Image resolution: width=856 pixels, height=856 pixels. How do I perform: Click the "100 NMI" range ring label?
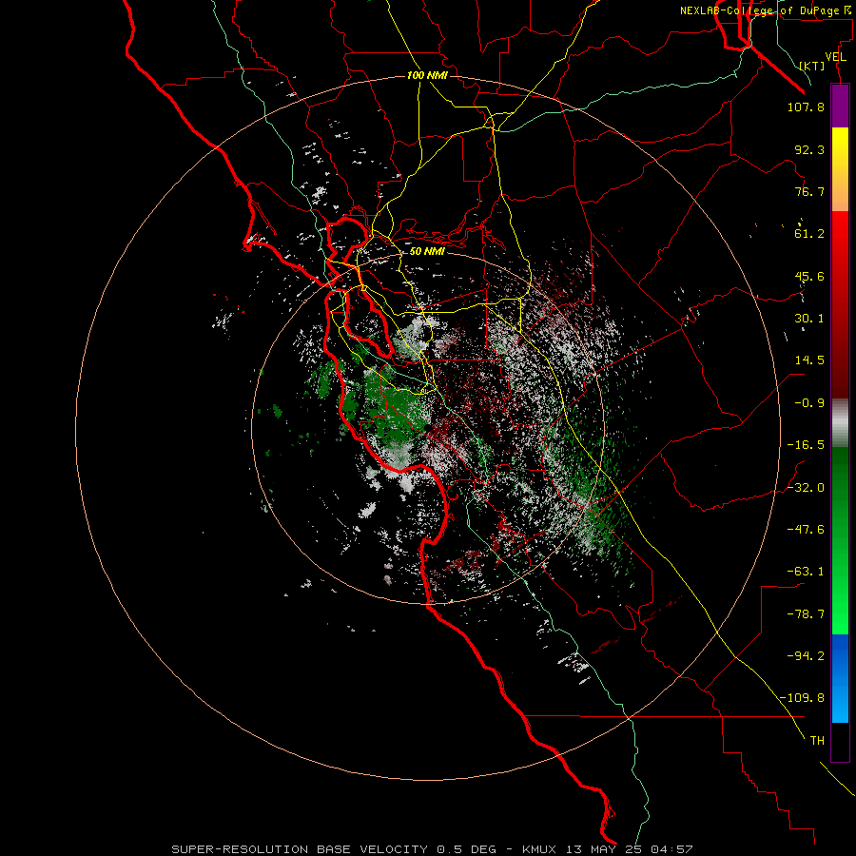(x=427, y=75)
